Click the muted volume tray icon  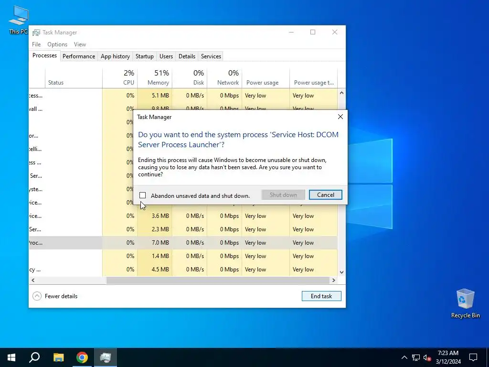[x=427, y=357]
